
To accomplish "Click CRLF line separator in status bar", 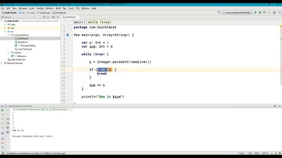I will pos(257,153).
